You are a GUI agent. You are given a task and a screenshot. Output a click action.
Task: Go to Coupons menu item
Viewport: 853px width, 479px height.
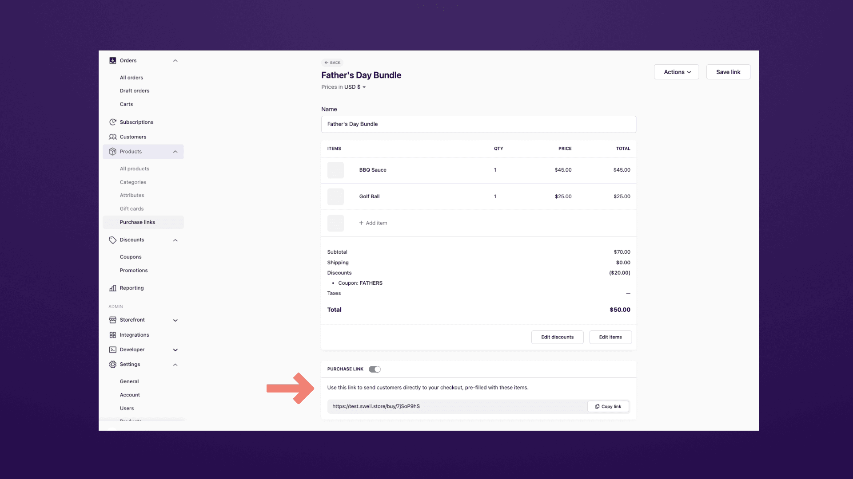131,257
